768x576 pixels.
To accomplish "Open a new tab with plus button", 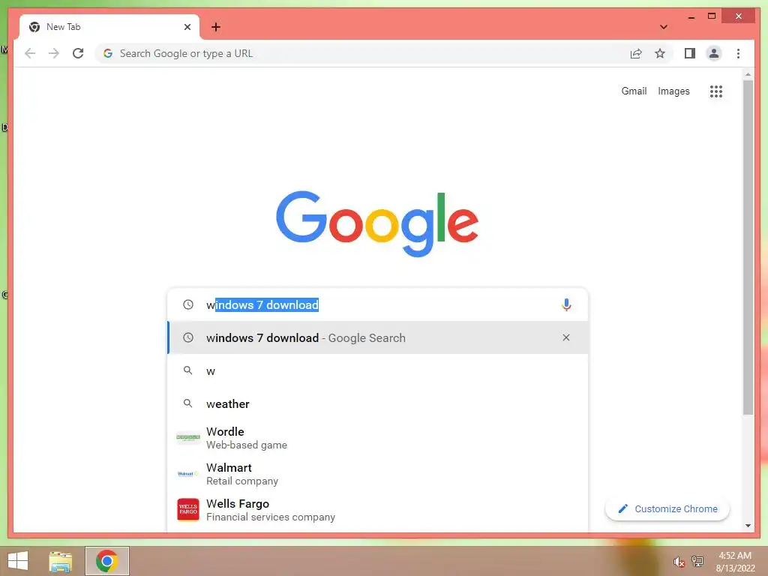I will [215, 27].
